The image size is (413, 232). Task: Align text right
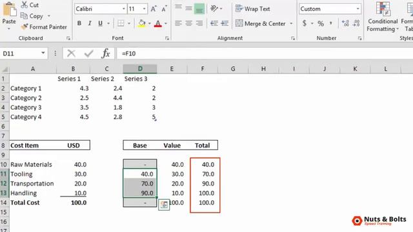pos(199,23)
